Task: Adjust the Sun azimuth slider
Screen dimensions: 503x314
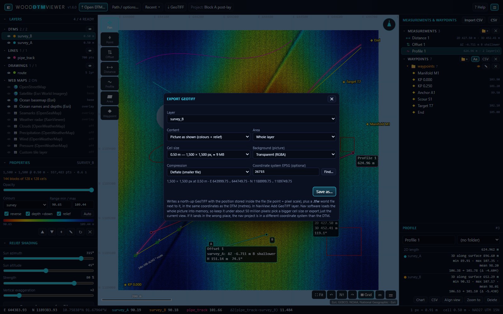Action: click(x=48, y=258)
